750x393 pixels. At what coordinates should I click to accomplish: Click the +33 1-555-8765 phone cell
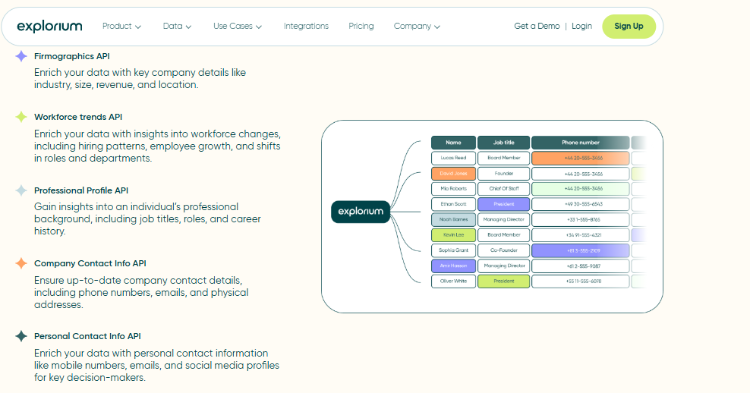point(580,219)
